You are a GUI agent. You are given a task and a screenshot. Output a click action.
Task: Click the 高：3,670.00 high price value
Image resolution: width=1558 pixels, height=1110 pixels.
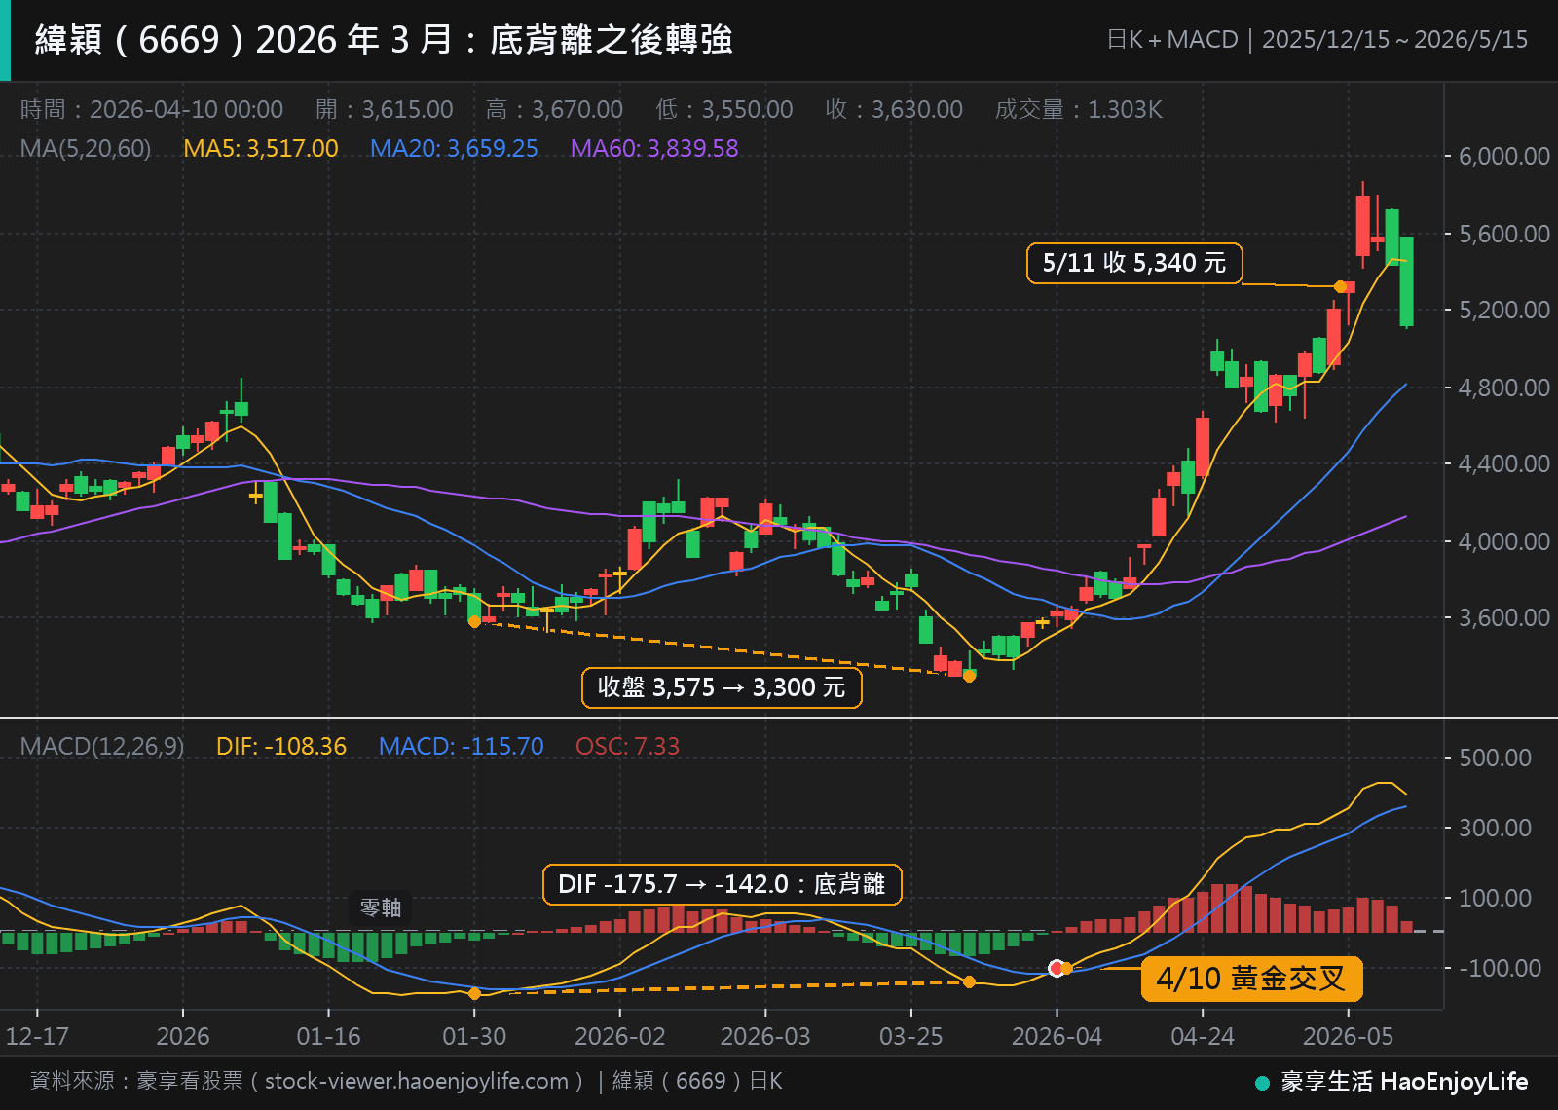[x=554, y=109]
